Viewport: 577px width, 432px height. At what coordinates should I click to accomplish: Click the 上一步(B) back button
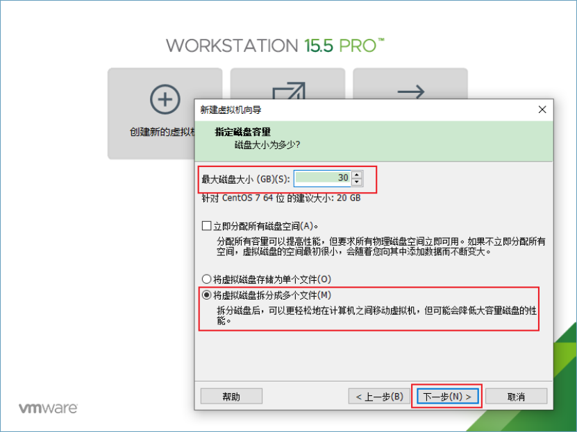[379, 397]
